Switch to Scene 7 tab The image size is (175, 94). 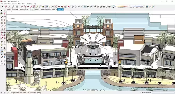point(43,9)
